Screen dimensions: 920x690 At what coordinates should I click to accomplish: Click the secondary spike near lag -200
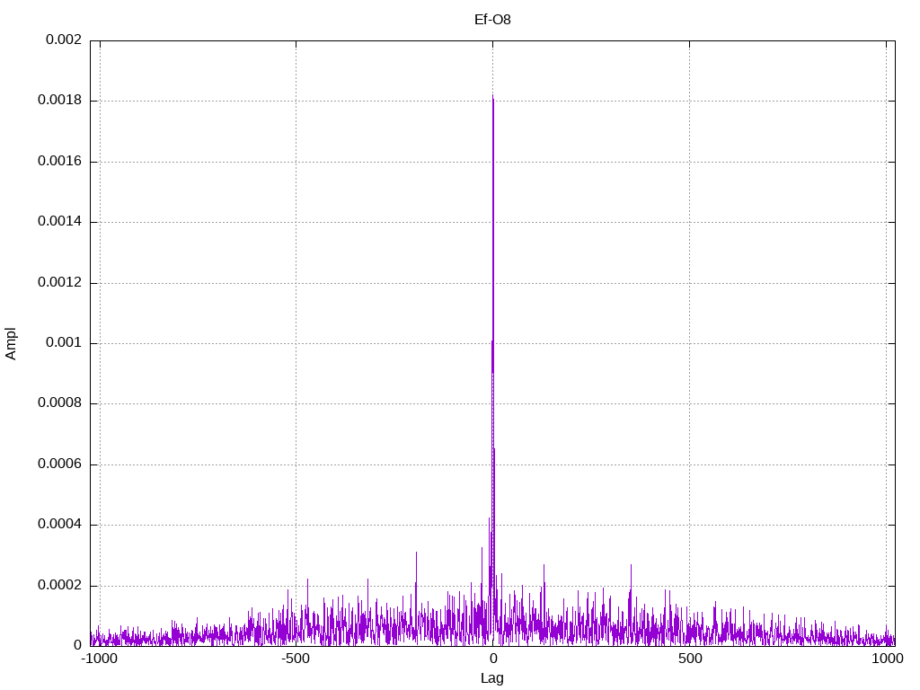(416, 553)
